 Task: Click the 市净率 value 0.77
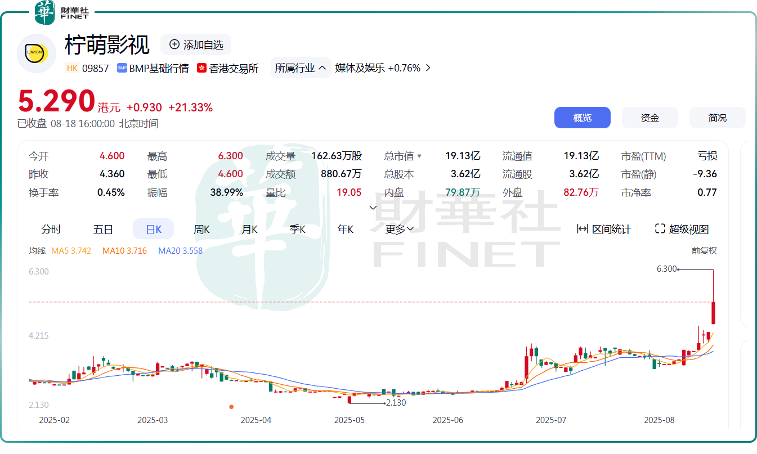click(x=707, y=192)
